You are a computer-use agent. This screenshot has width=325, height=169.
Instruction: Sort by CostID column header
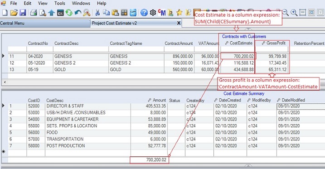click(x=34, y=101)
